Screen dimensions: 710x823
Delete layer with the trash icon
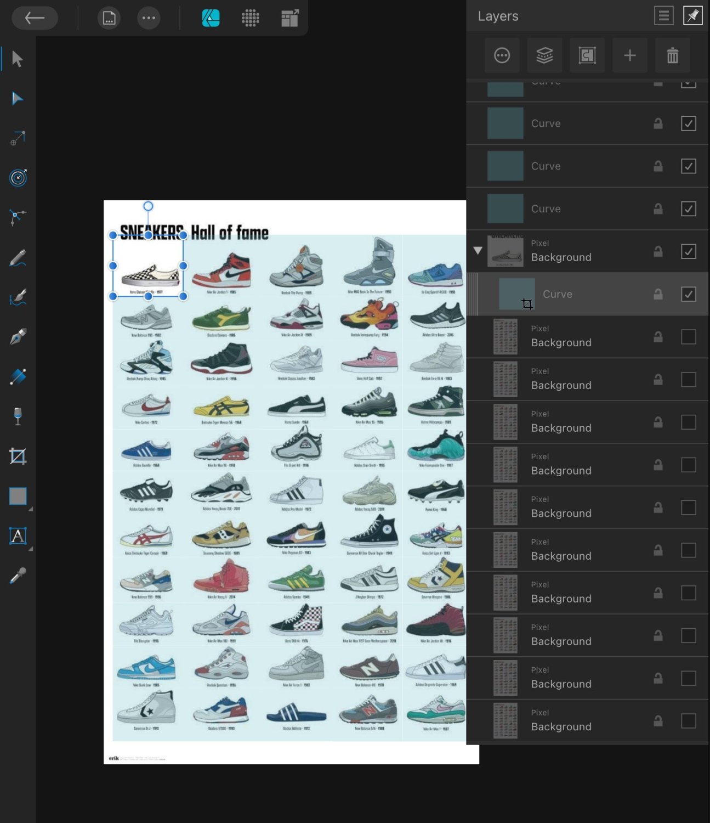pos(672,55)
